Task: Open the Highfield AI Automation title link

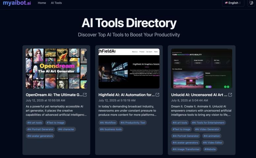Action: point(127,95)
